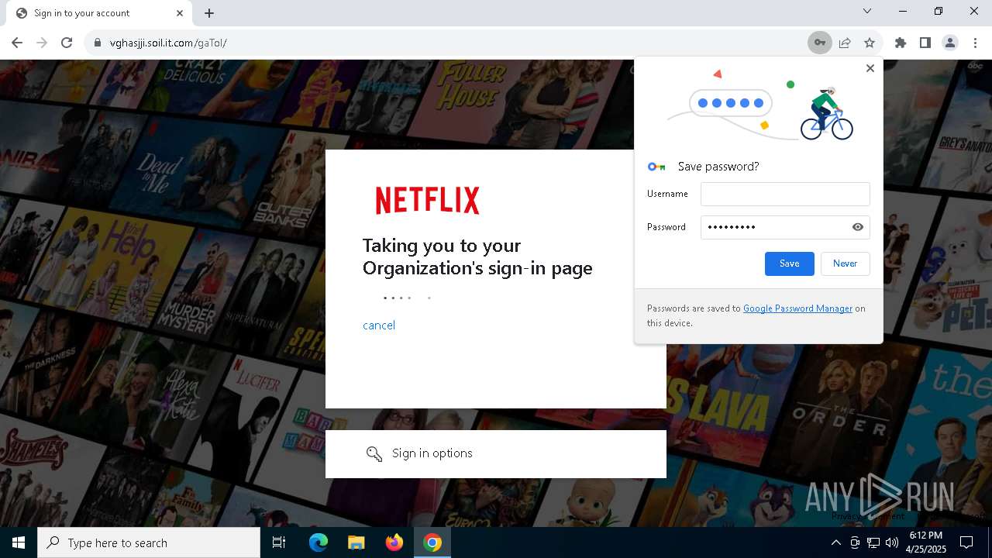992x558 pixels.
Task: Open Chrome profile avatar
Action: [950, 43]
